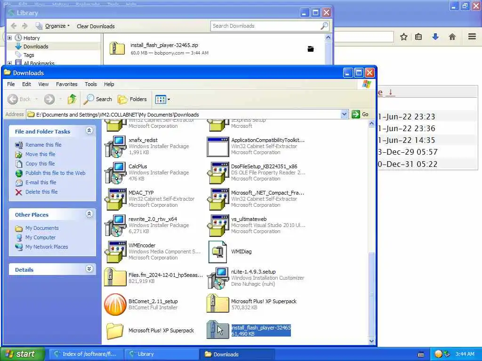Image resolution: width=482 pixels, height=361 pixels.
Task: Click the Firefox home icon
Action: point(452,37)
